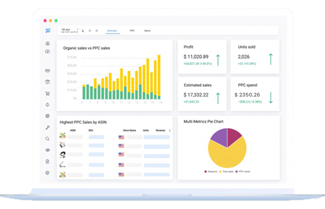Click the first product thumbnail in ASIN table
The image size is (325, 209).
pos(62,137)
